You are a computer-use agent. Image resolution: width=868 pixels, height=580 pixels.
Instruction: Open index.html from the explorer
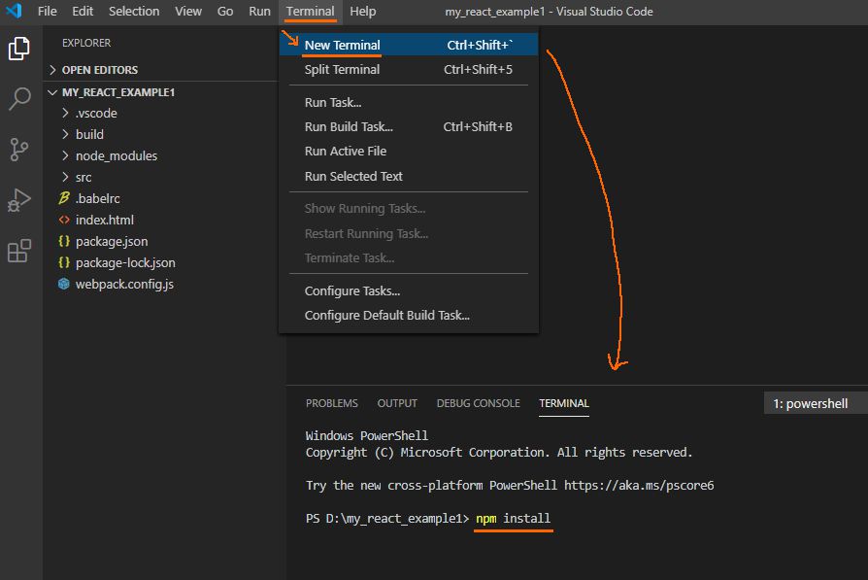[x=105, y=220]
